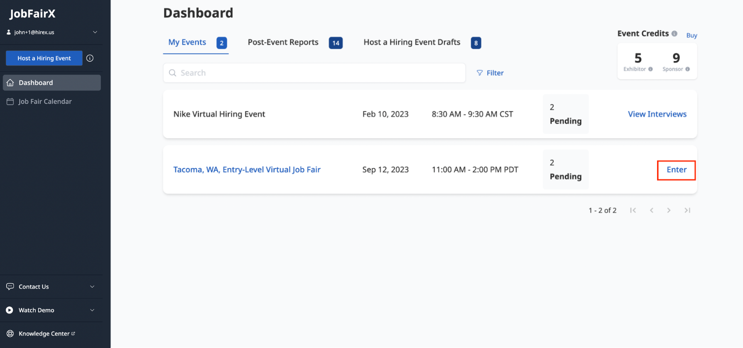Click Exhibitor credit info icon
The width and height of the screenshot is (743, 348).
pyautogui.click(x=650, y=69)
